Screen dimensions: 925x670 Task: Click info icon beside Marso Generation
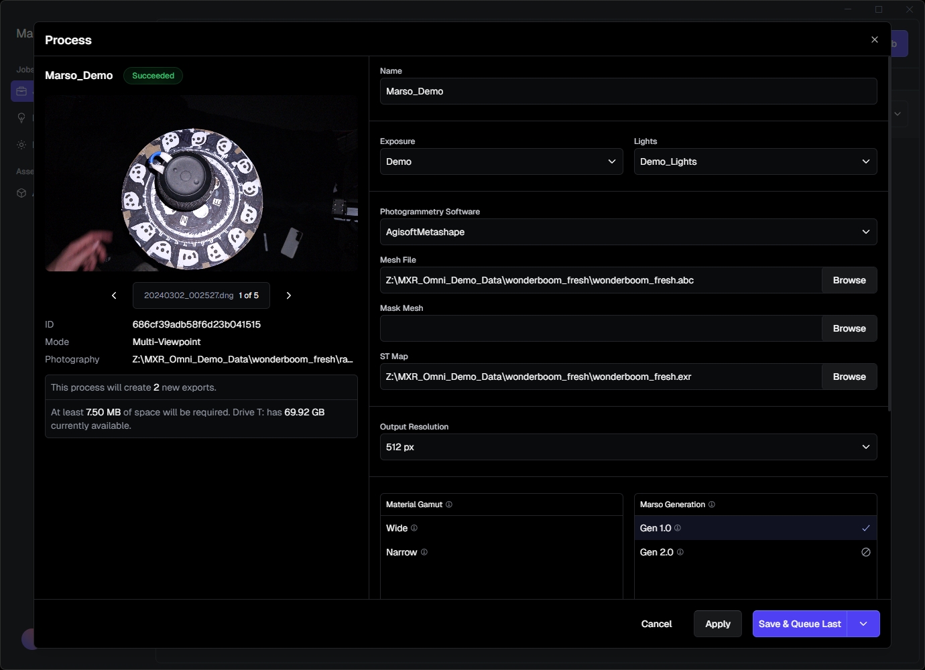coord(712,505)
